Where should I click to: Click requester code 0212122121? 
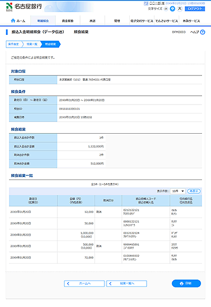(131, 210)
